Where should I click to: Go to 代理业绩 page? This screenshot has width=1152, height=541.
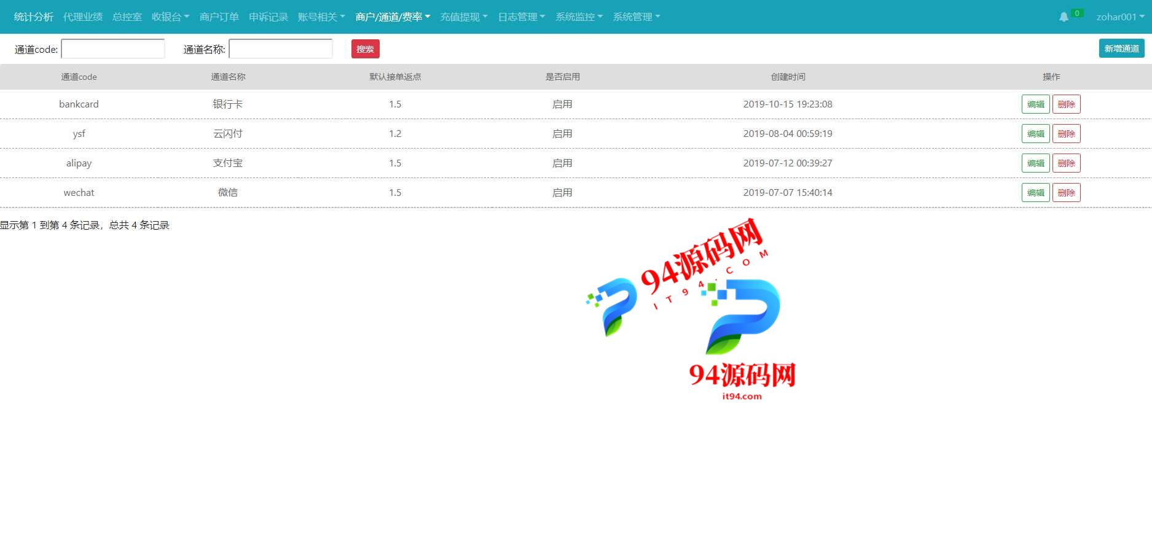(x=83, y=17)
